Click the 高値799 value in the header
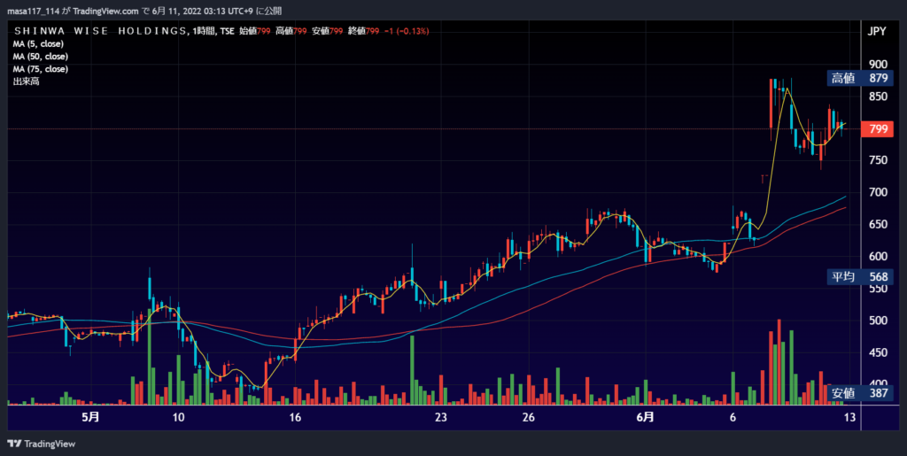 coord(291,31)
